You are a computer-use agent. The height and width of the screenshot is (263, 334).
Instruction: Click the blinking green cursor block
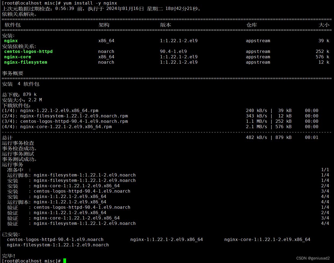point(64,260)
